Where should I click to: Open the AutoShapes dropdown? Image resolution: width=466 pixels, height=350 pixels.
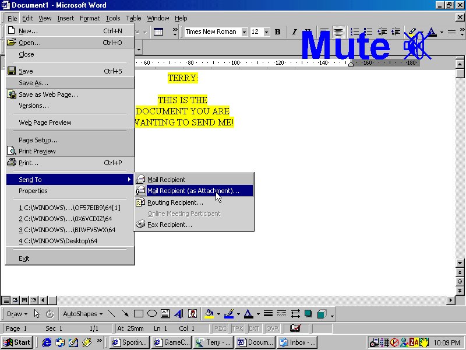tap(83, 314)
